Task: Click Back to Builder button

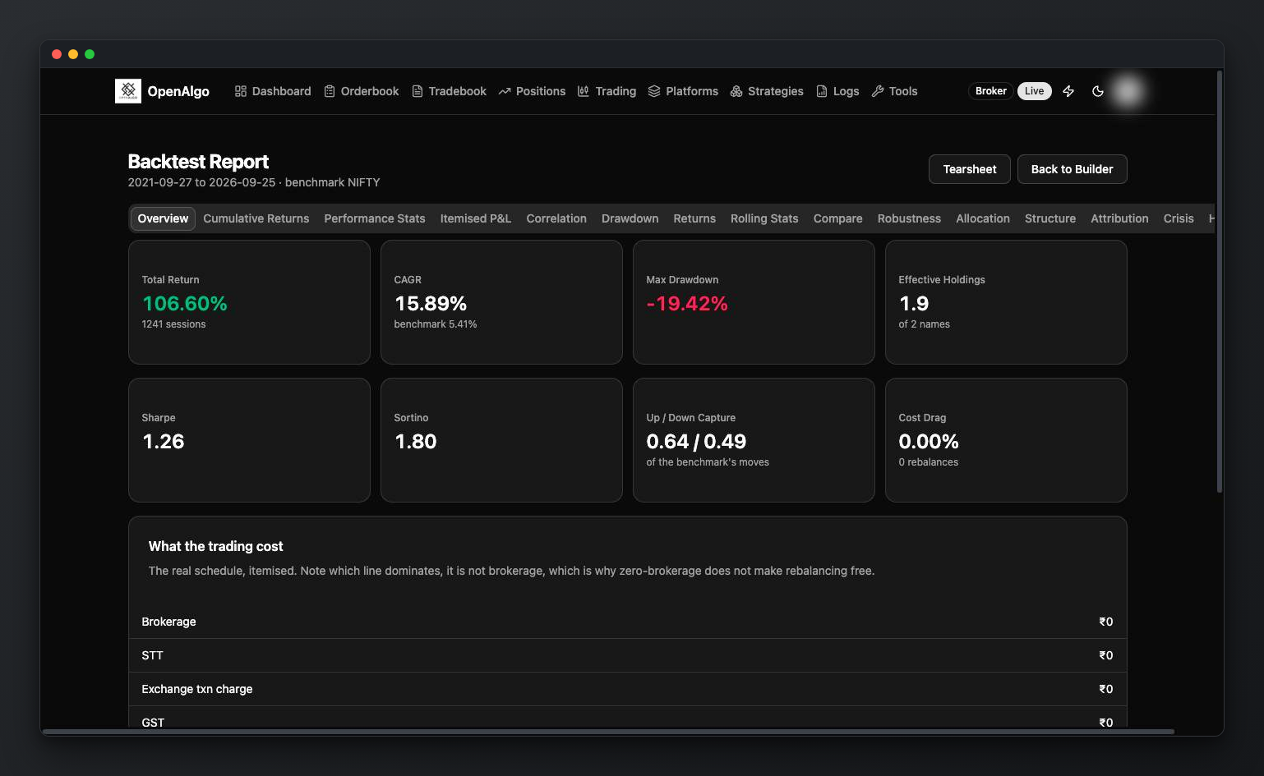Action: [1072, 169]
